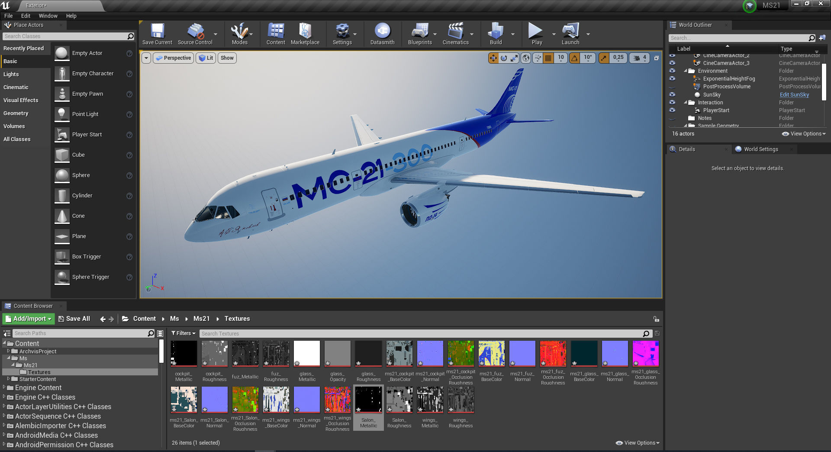Image resolution: width=831 pixels, height=452 pixels.
Task: Switch to the World Settings tab
Action: tap(761, 149)
